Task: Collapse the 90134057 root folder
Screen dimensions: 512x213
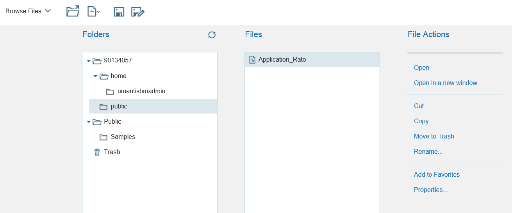Action: [x=89, y=61]
